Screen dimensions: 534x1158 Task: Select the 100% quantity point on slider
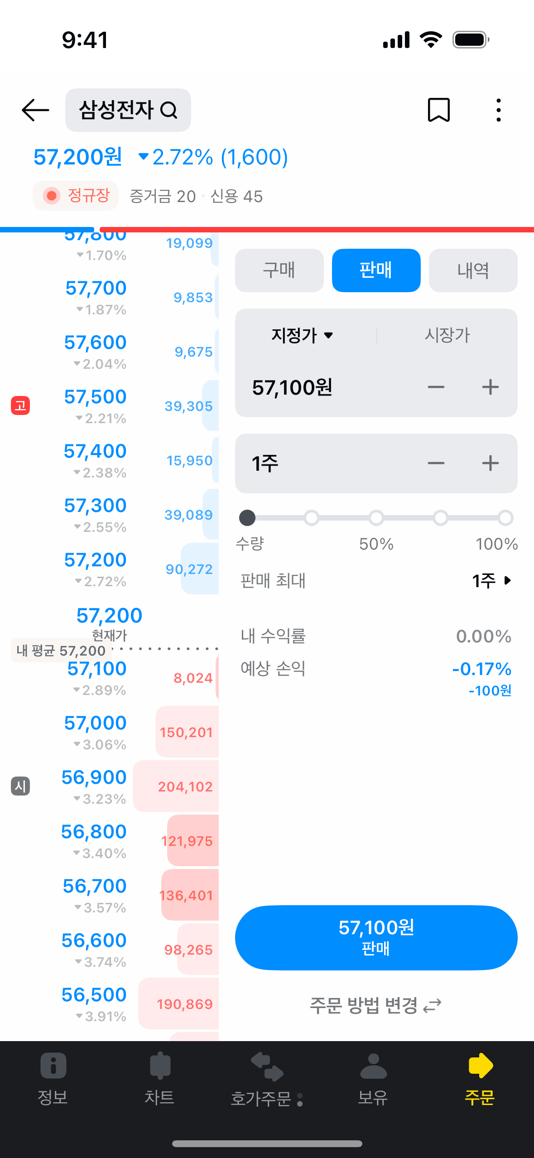(505, 517)
